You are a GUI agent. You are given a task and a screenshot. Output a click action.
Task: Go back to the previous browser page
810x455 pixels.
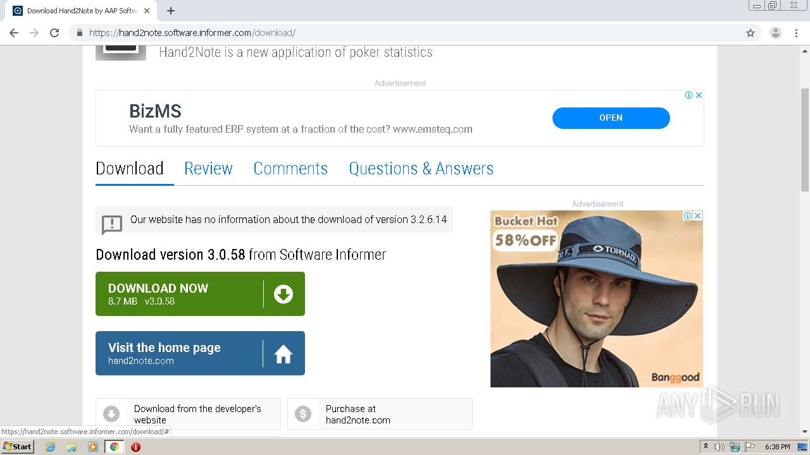14,33
